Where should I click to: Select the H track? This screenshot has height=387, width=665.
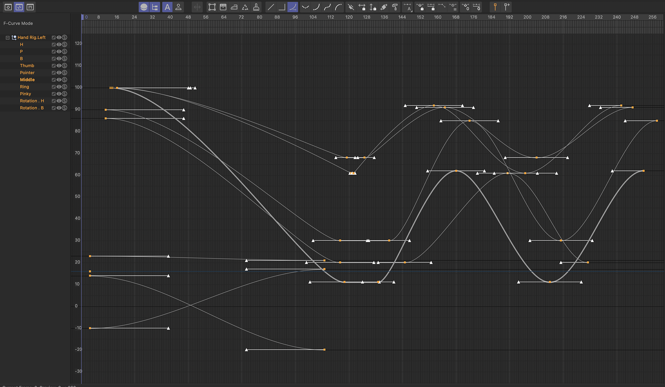pos(21,45)
